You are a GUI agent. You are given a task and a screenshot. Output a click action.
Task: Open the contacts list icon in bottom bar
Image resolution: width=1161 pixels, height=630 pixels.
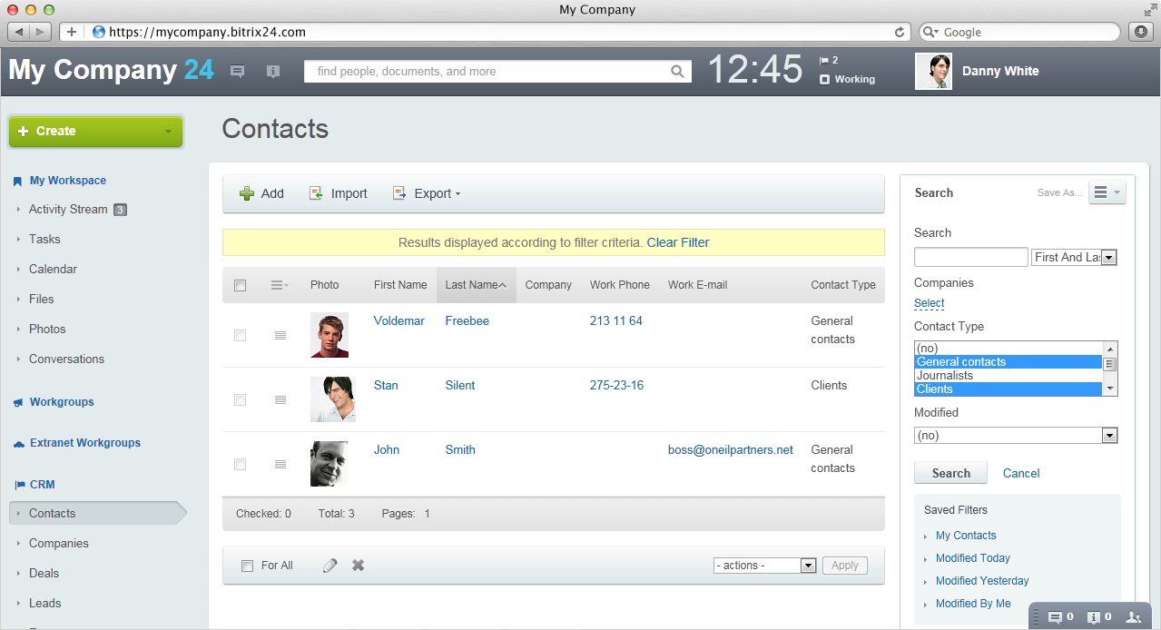[1133, 617]
